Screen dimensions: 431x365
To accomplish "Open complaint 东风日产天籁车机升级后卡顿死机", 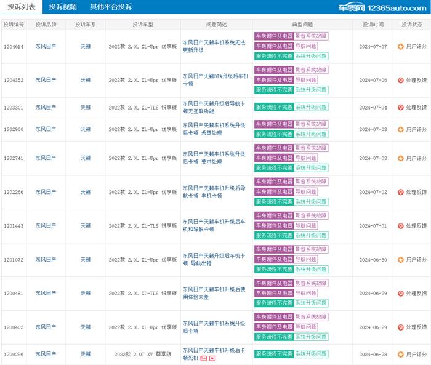I will coord(214,354).
